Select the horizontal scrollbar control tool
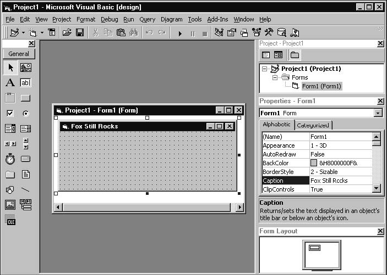Viewport: 387px width, 275px height. click(10, 144)
